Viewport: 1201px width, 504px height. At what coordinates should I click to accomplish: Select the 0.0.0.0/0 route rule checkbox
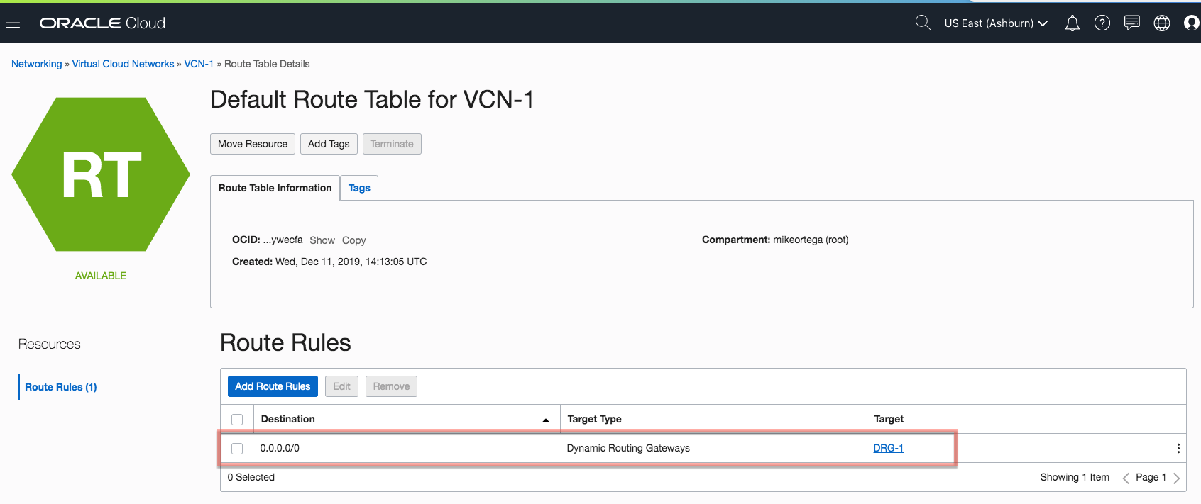click(237, 449)
